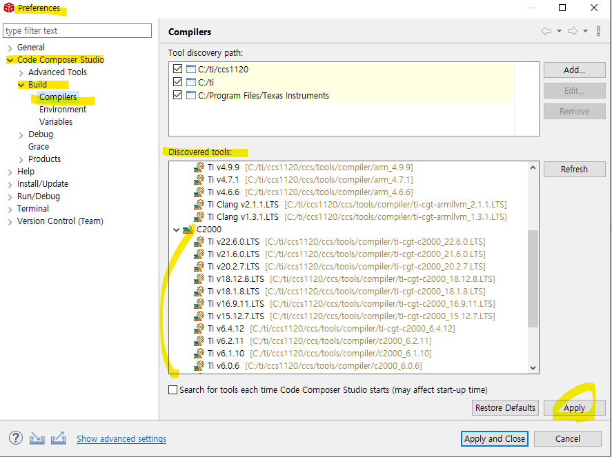Click the TI v6.4.12 compiler icon
Screen dimensions: 612x457
tap(199, 329)
